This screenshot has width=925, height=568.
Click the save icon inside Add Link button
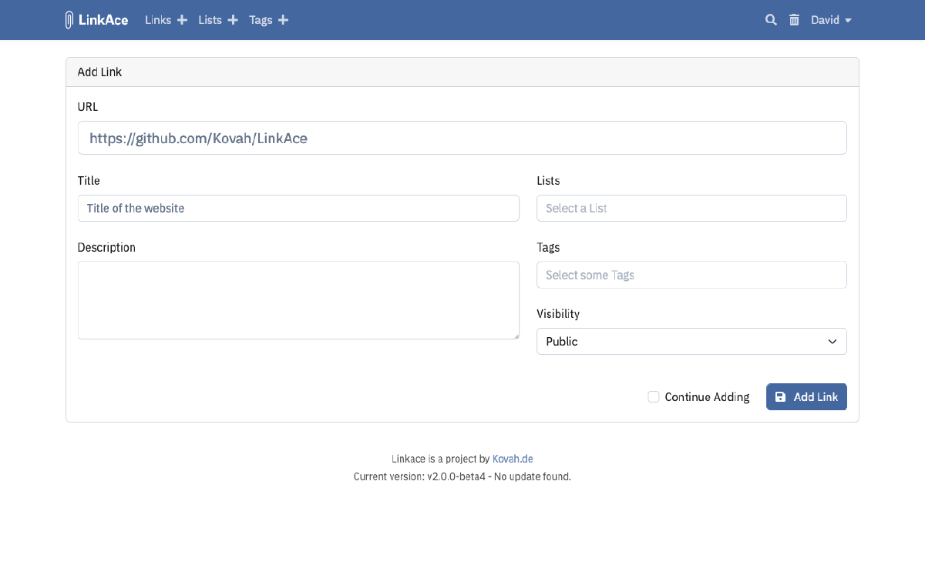click(782, 396)
